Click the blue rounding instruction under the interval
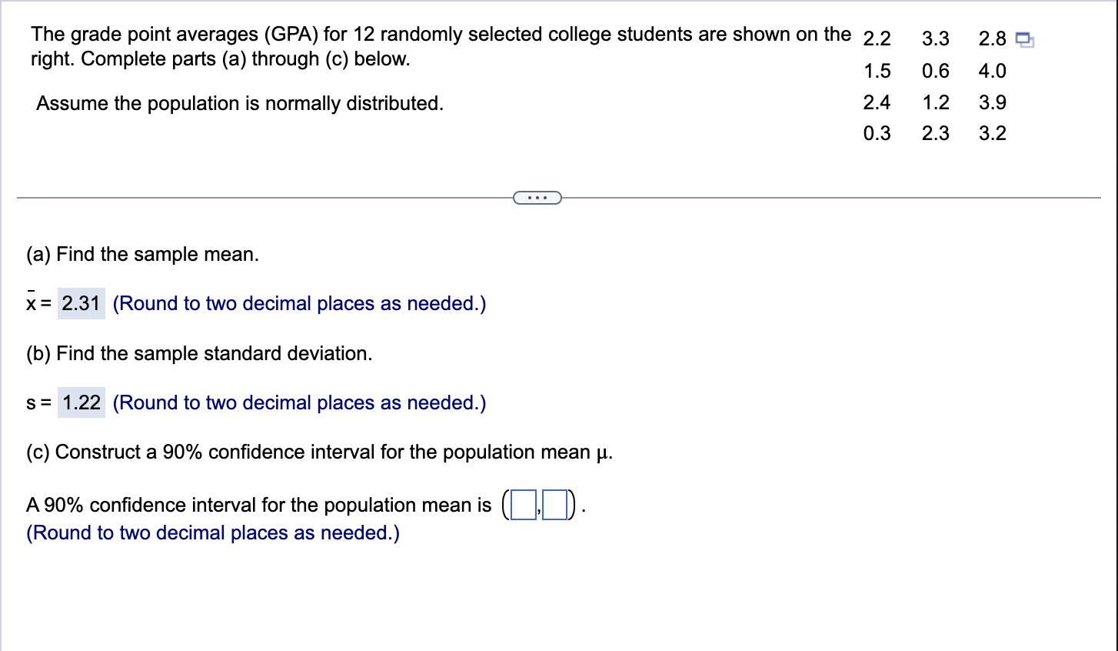This screenshot has height=651, width=1118. tap(212, 532)
